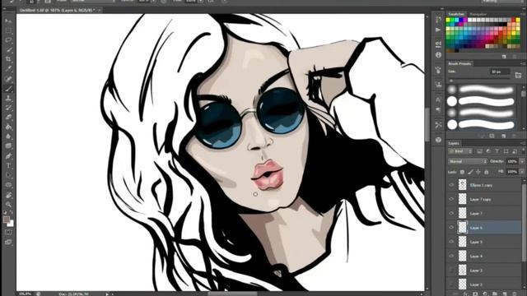Image resolution: width=527 pixels, height=296 pixels.
Task: Open the Normal blend mode dropdown
Action: pyautogui.click(x=467, y=161)
